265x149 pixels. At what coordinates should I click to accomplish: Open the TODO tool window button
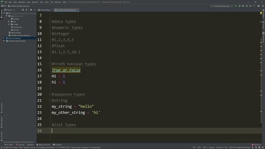9,144
